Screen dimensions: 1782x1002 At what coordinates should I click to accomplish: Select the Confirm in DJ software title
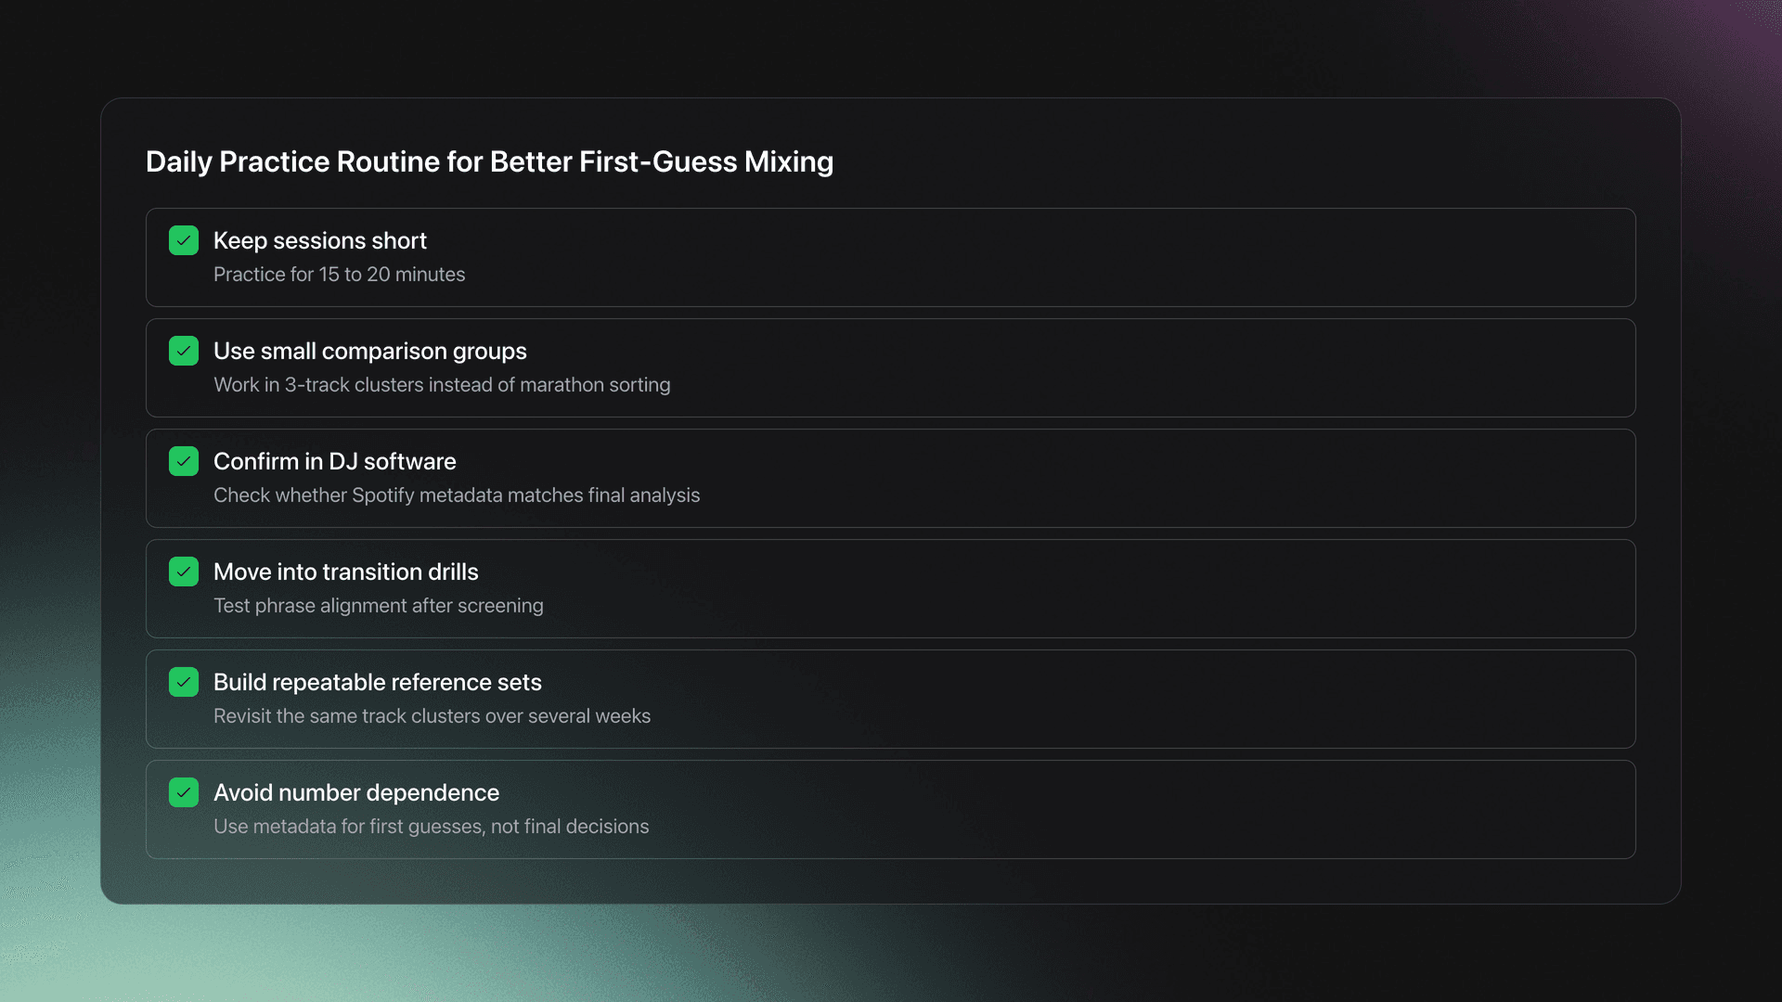(x=334, y=461)
